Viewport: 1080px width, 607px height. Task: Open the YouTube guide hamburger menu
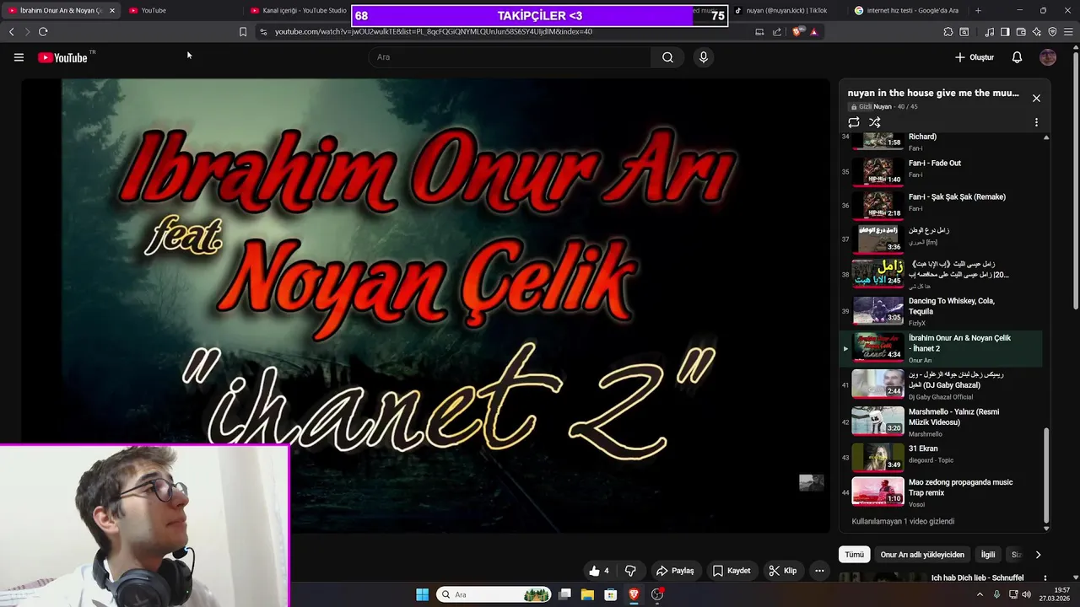(19, 57)
